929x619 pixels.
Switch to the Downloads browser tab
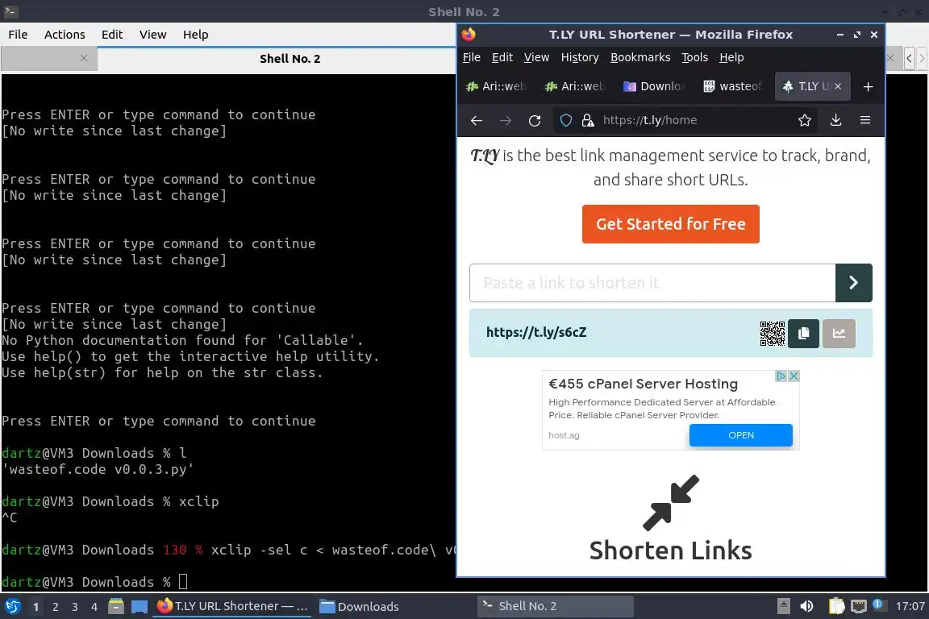click(654, 86)
